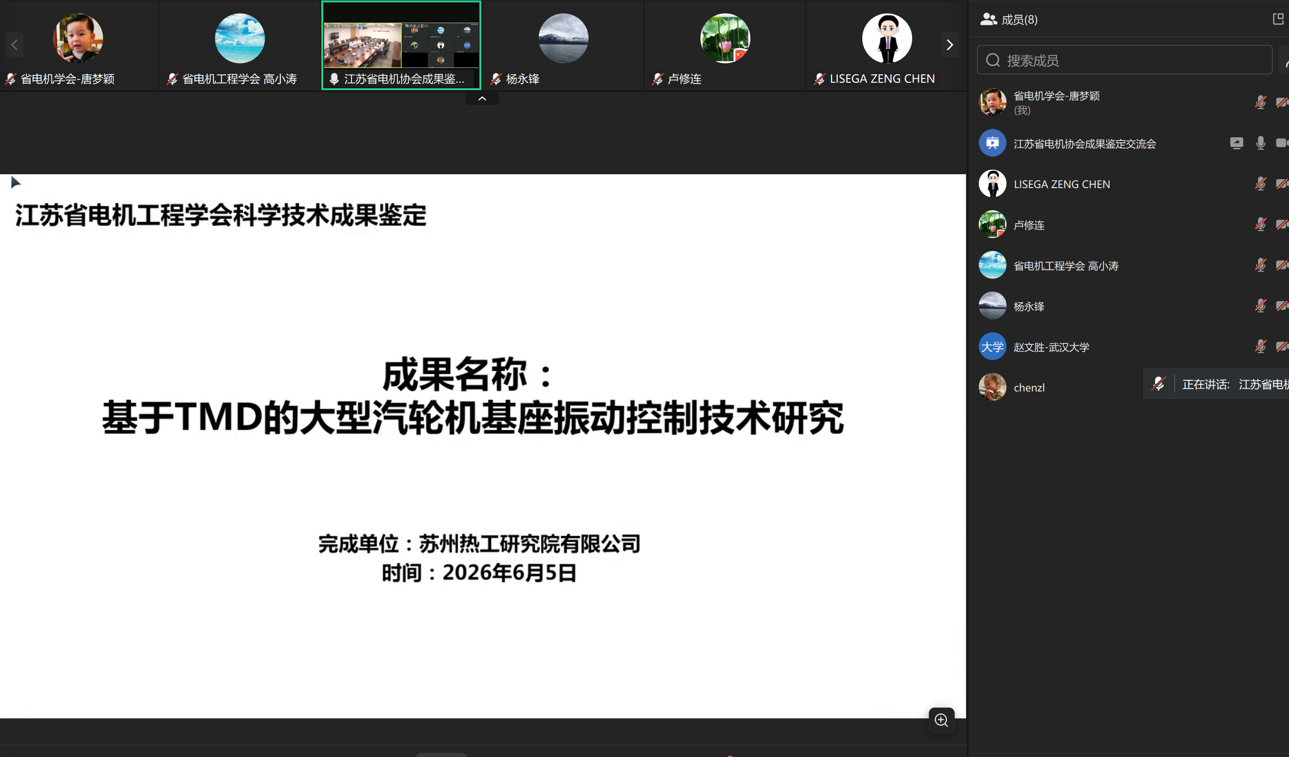Click camera-off icon for 杨永锋 in list

pos(1283,305)
